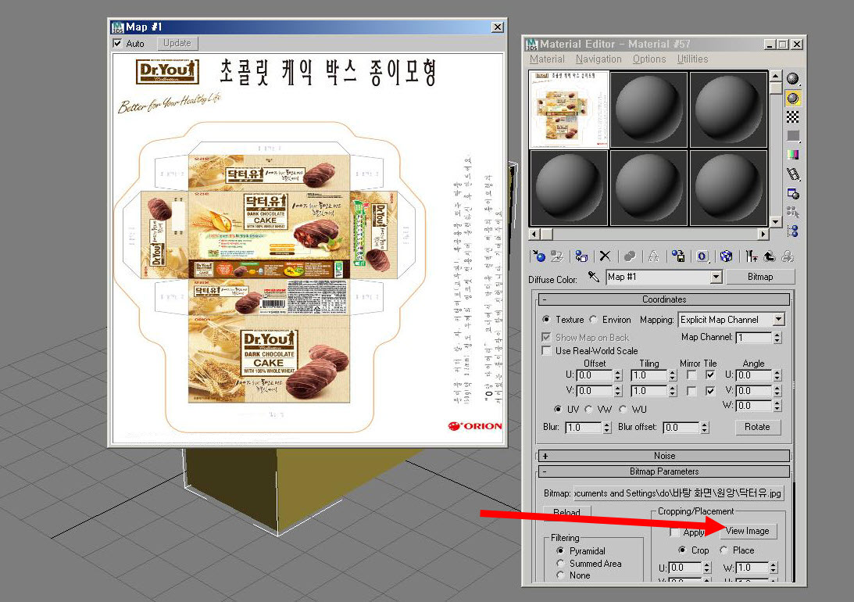Select the Place radio button

point(724,550)
